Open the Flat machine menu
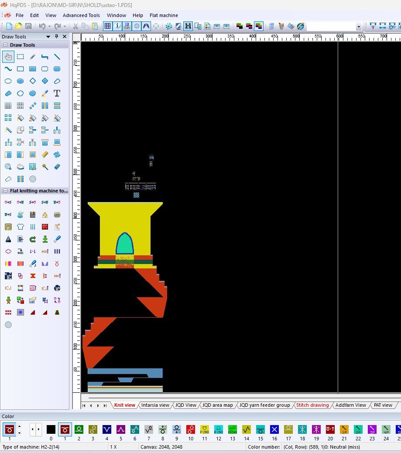401x453 pixels. pos(164,15)
